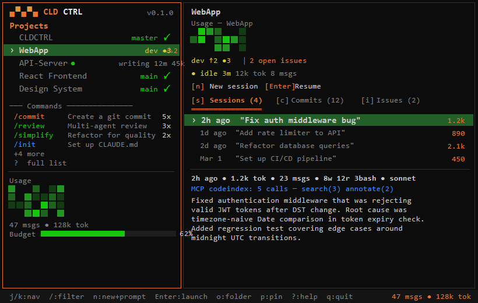Click the j/k:nav hint in footer
Viewport: 478px width, 303px height.
pyautogui.click(x=24, y=297)
